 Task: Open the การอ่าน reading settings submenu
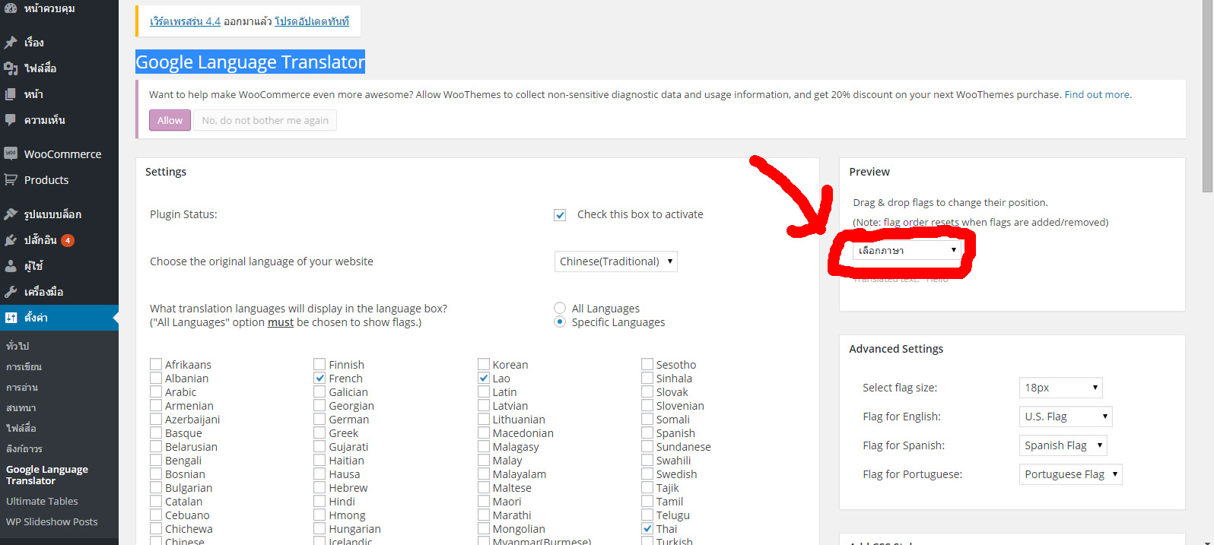(22, 387)
